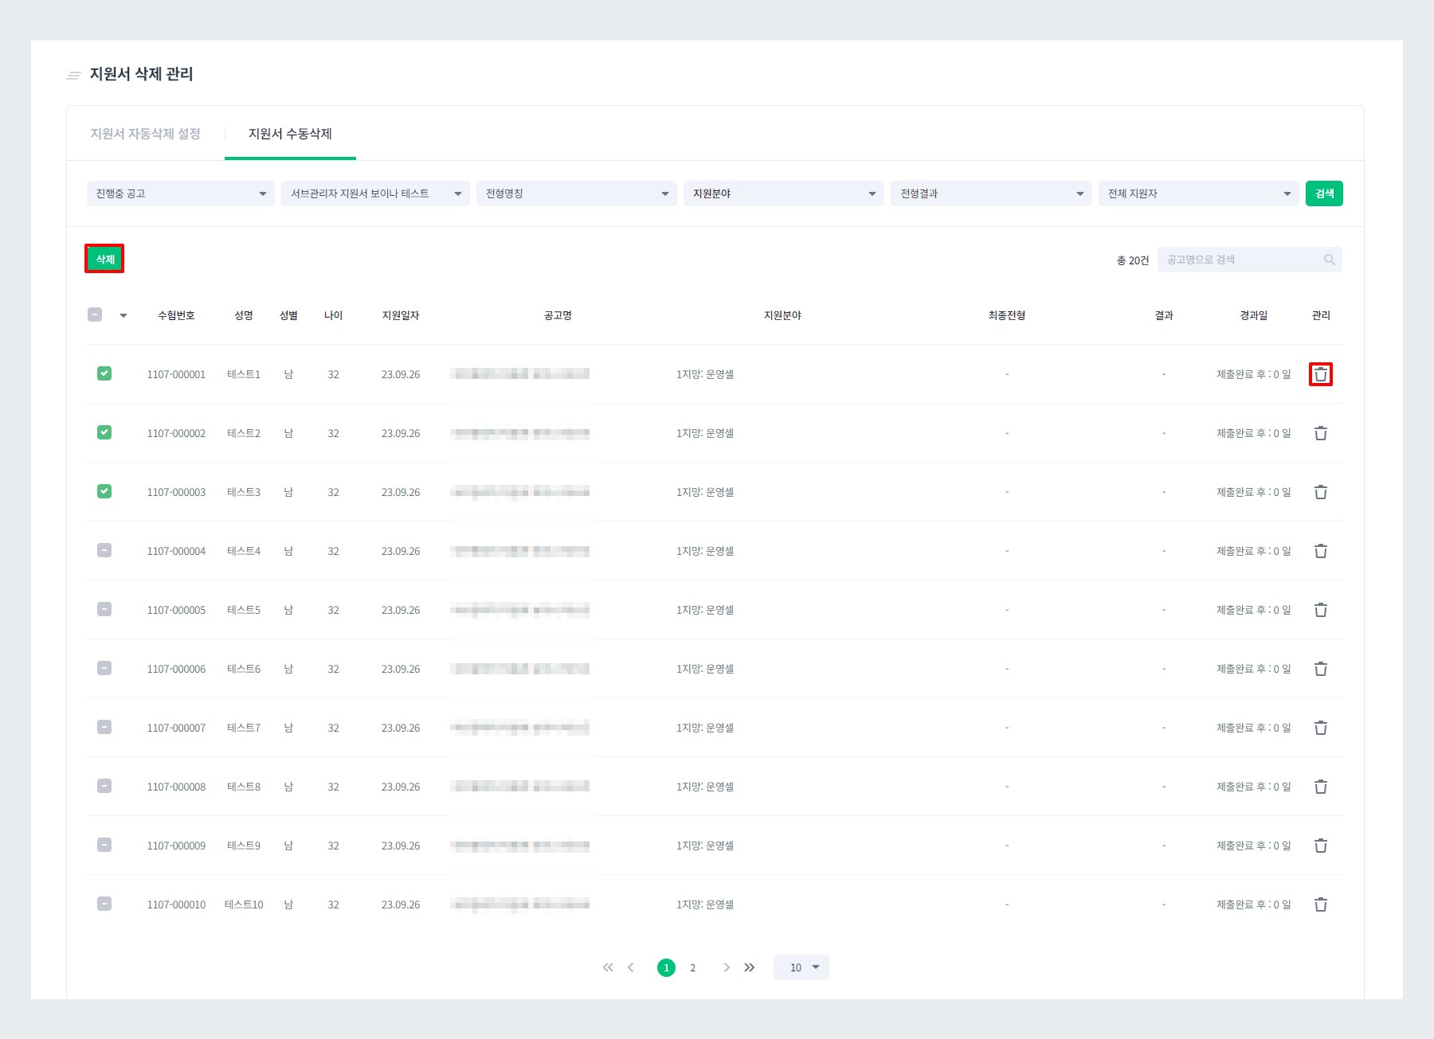Click trash icon in 테스트5 row
Screen dimensions: 1434x1039
[1321, 610]
